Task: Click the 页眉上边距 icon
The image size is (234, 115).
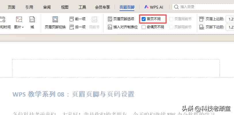Action: pyautogui.click(x=201, y=19)
